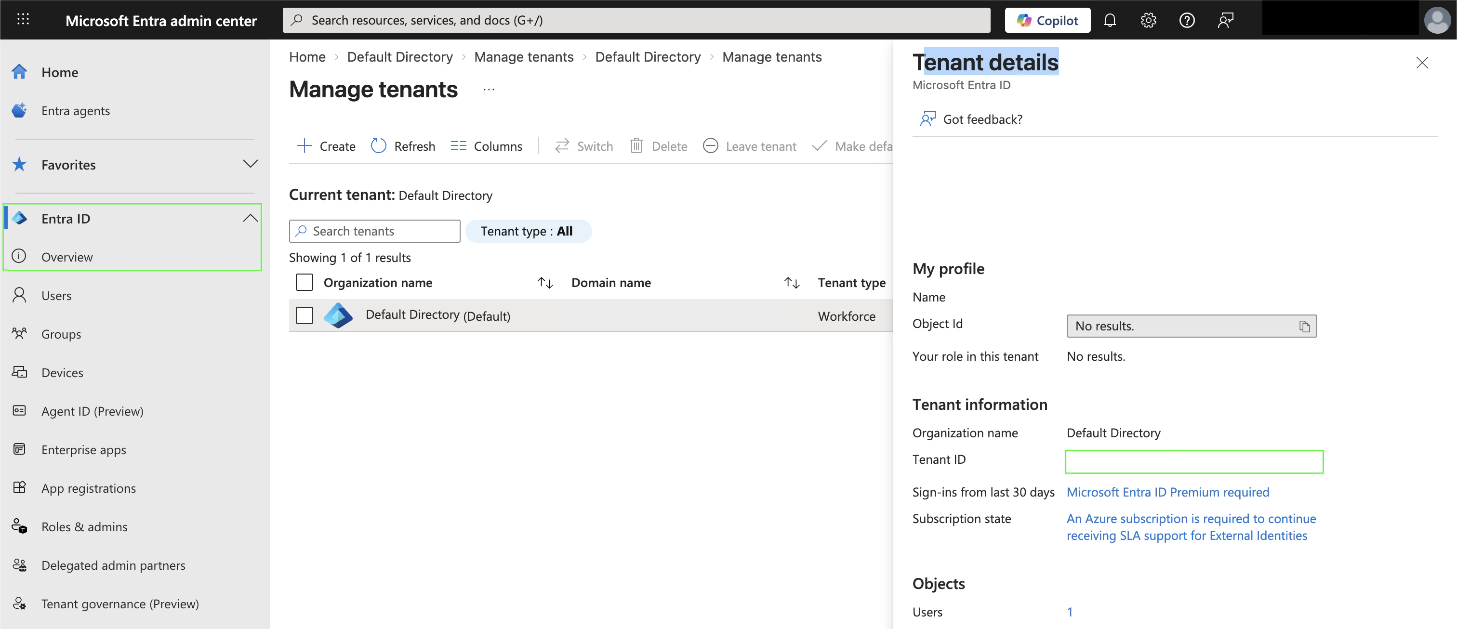Image resolution: width=1457 pixels, height=629 pixels.
Task: Click the help question mark icon
Action: [x=1187, y=20]
